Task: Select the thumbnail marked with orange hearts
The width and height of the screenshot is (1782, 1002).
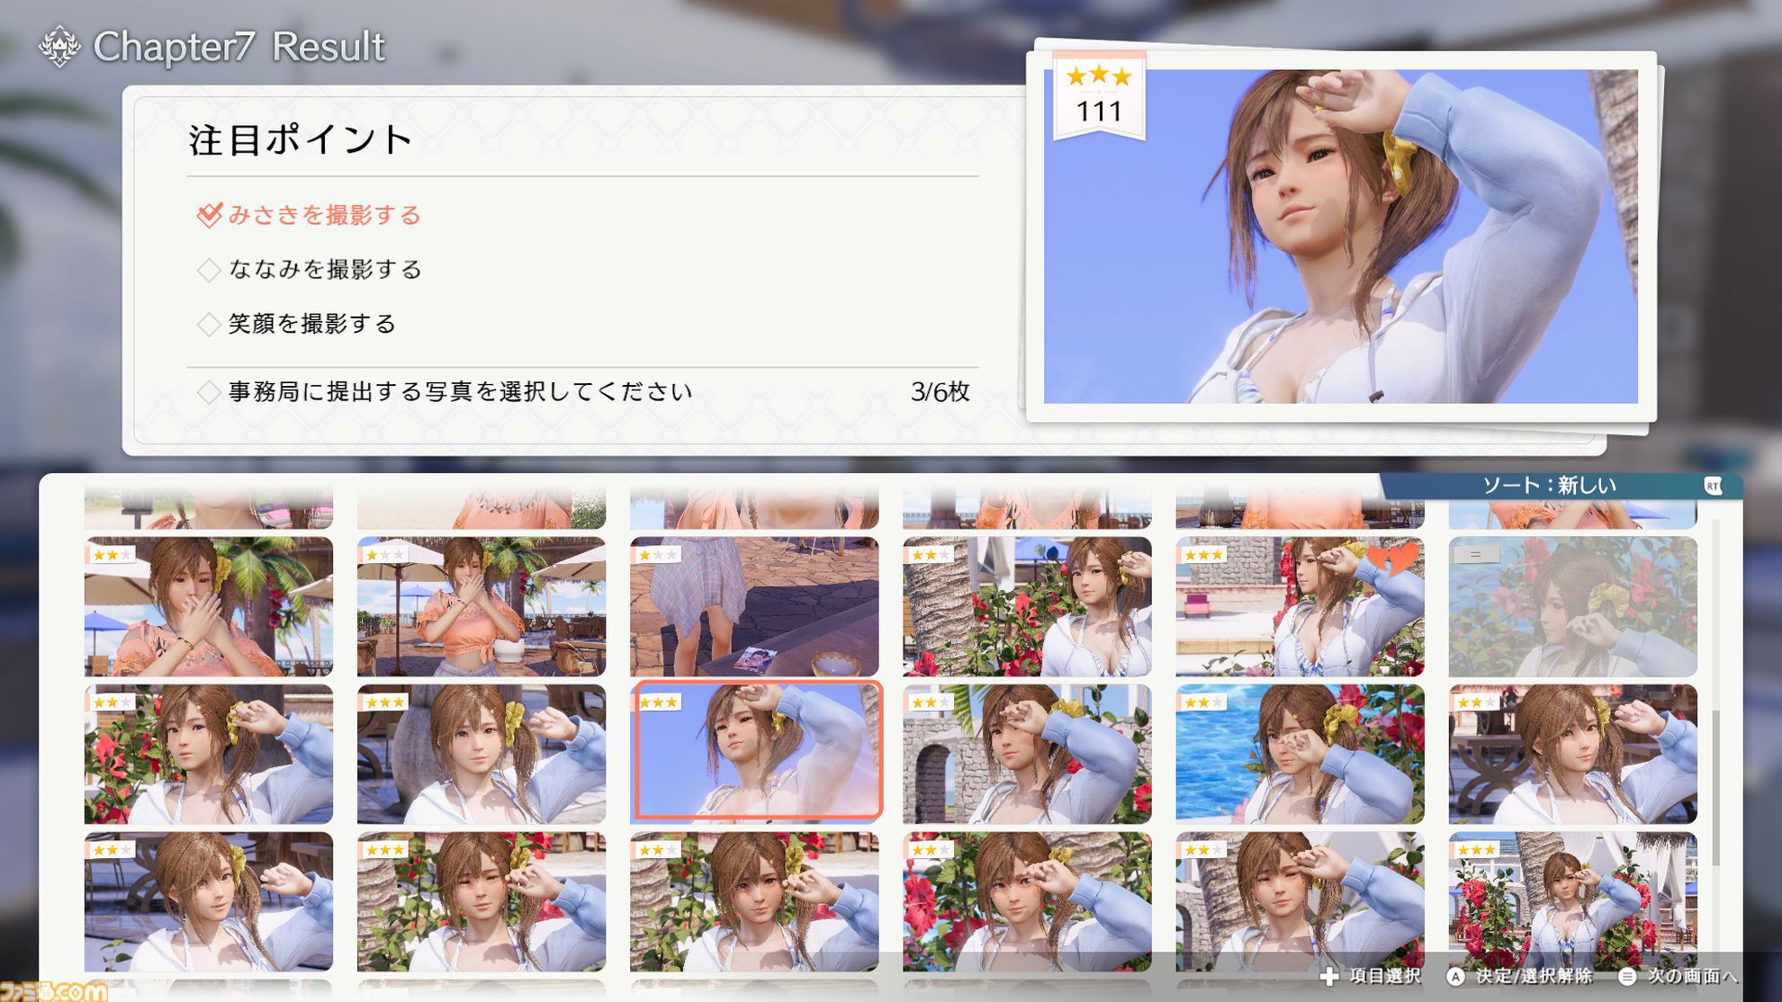Action: click(x=1300, y=607)
